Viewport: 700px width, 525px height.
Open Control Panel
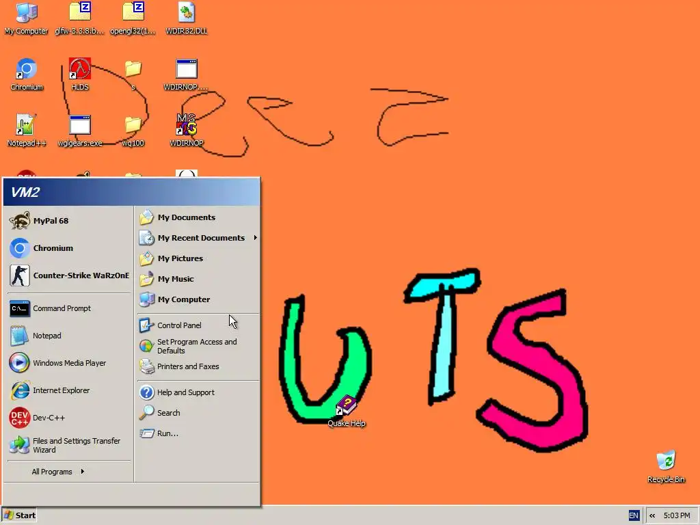(x=198, y=325)
